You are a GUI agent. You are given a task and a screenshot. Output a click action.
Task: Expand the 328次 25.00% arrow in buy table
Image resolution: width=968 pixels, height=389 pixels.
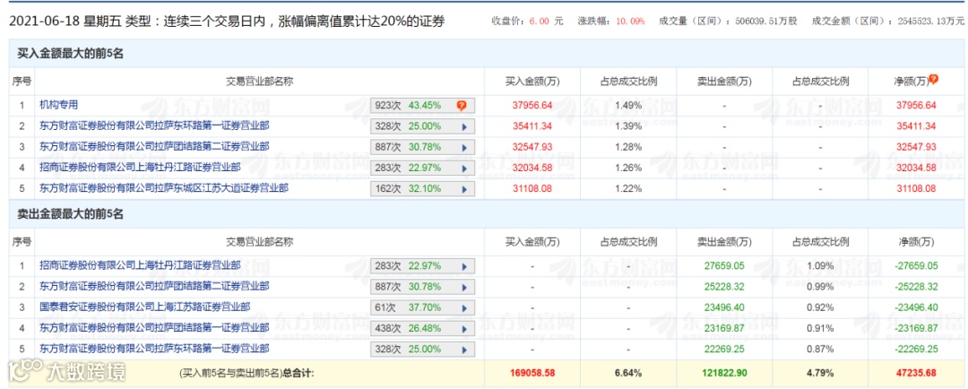(464, 126)
